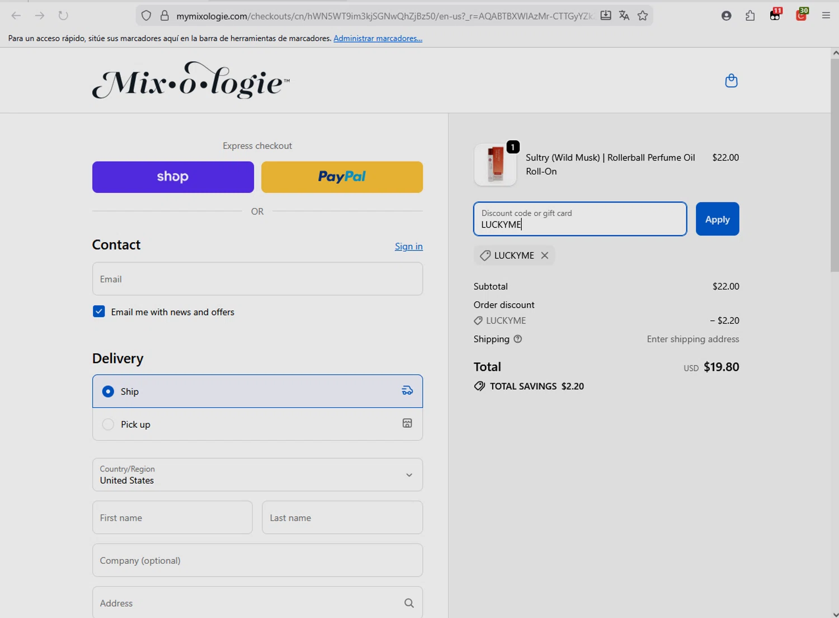The width and height of the screenshot is (839, 618).
Task: Click the Sultry perfume product thumbnail
Action: click(x=495, y=164)
